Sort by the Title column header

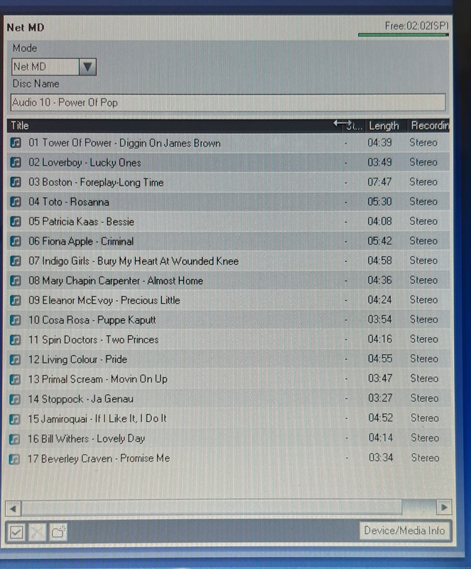pyautogui.click(x=20, y=126)
